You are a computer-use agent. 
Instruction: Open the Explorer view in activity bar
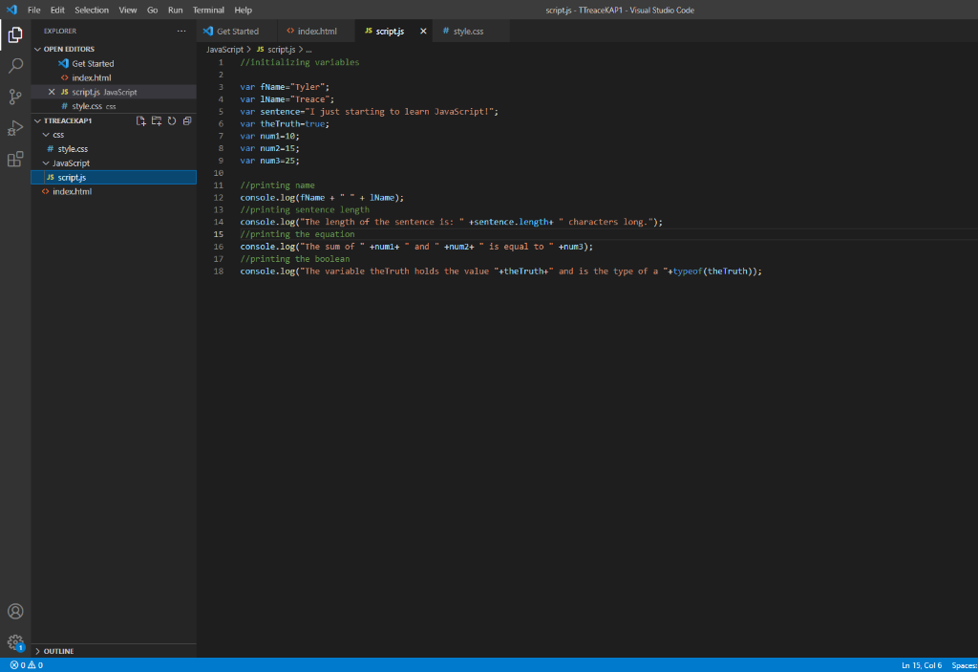coord(15,35)
